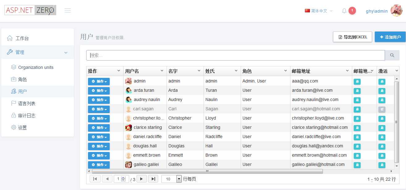Open 操作 dropdown for admin row
Viewport: 406px width, 190px height.
99,81
